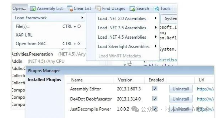Open the Open... toolbar menu
Viewport: 216px width, 118px height.
pos(19,9)
